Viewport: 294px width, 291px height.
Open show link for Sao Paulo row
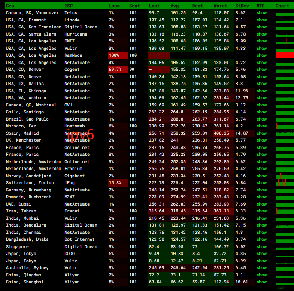(x=261, y=119)
